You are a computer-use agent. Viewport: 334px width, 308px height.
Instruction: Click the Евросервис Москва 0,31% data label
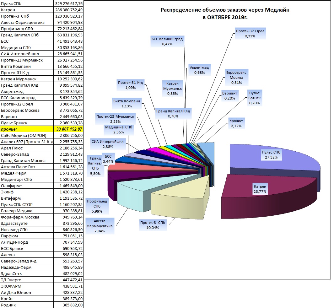click(x=236, y=78)
